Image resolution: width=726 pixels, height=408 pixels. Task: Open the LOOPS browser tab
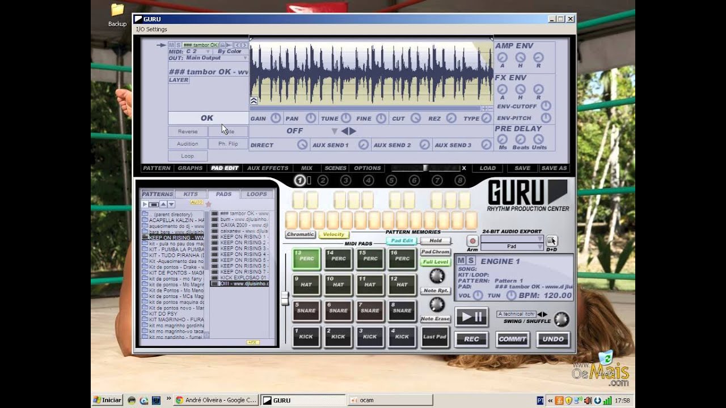tap(257, 194)
